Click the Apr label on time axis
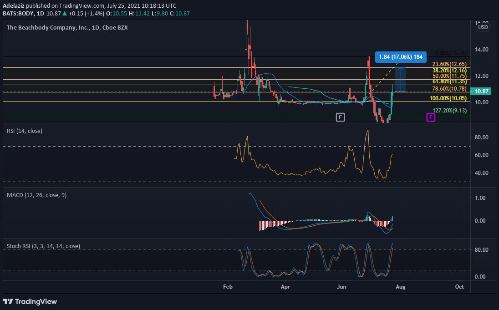Screen dimensions: 499x310 click(x=285, y=287)
